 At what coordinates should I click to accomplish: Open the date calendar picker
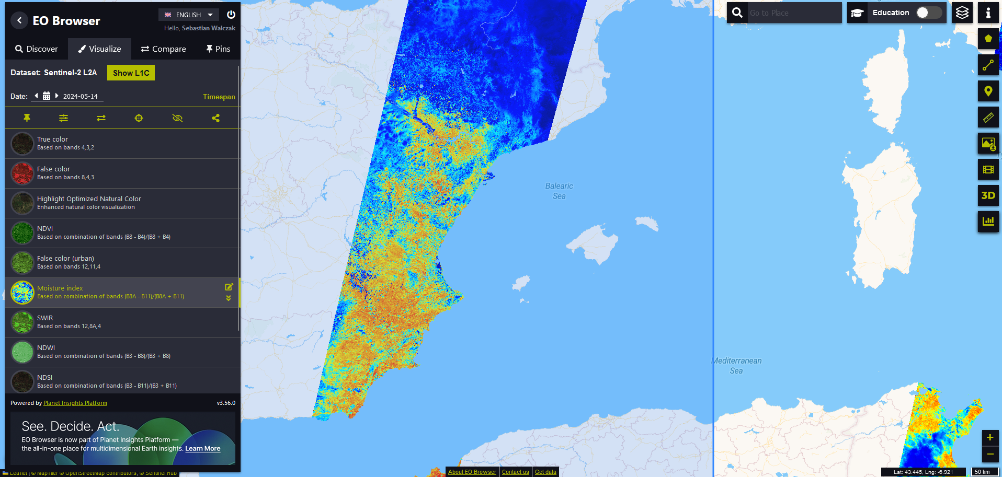tap(47, 96)
